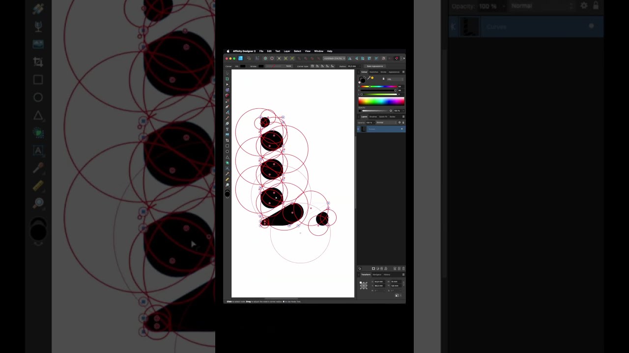Image resolution: width=629 pixels, height=353 pixels.
Task: Select the Move tool arrow
Action: tap(227, 73)
